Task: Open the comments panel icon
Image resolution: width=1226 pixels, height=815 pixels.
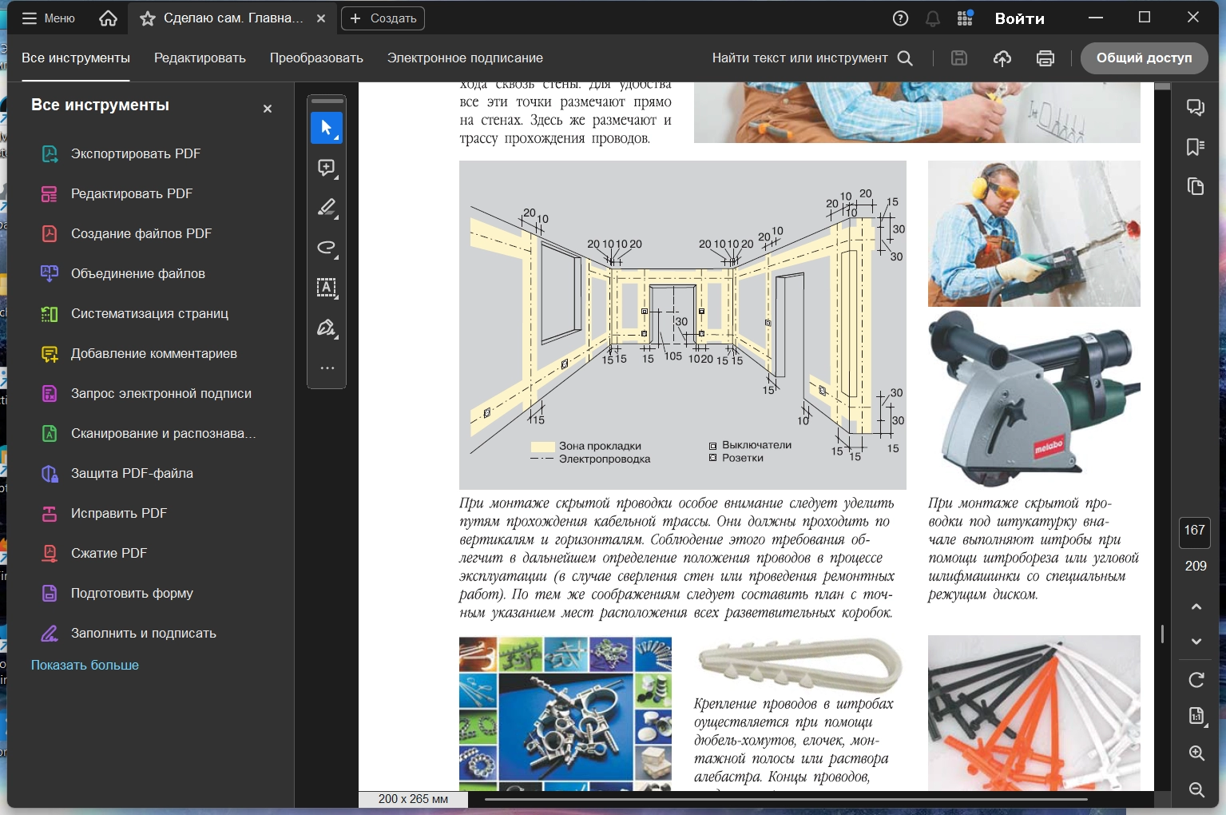Action: coord(1196,107)
